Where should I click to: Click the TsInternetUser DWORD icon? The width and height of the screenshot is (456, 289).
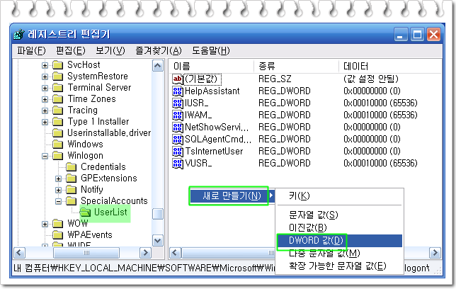click(178, 152)
